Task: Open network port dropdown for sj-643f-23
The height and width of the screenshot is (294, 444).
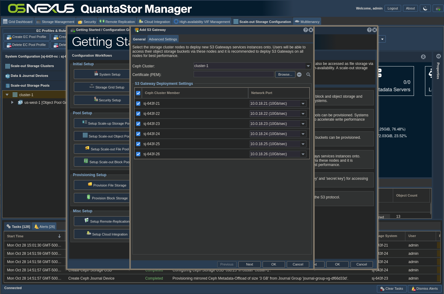Action: [x=303, y=124]
